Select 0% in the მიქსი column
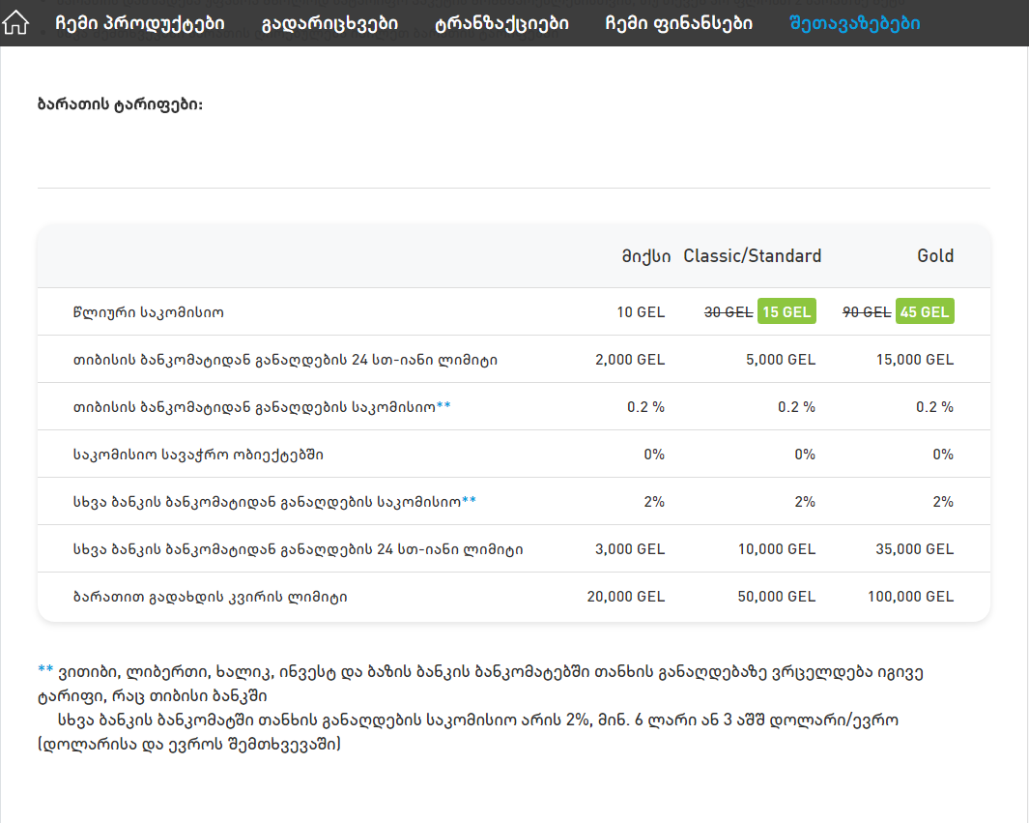This screenshot has height=823, width=1029. pos(654,455)
